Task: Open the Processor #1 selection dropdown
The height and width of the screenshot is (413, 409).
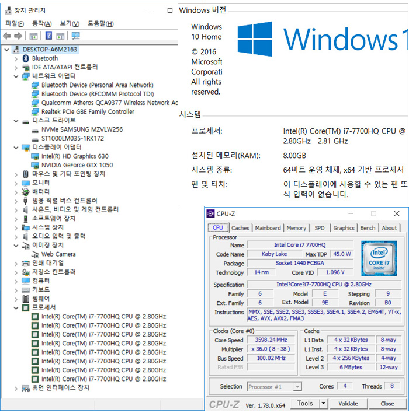Action: tap(297, 387)
